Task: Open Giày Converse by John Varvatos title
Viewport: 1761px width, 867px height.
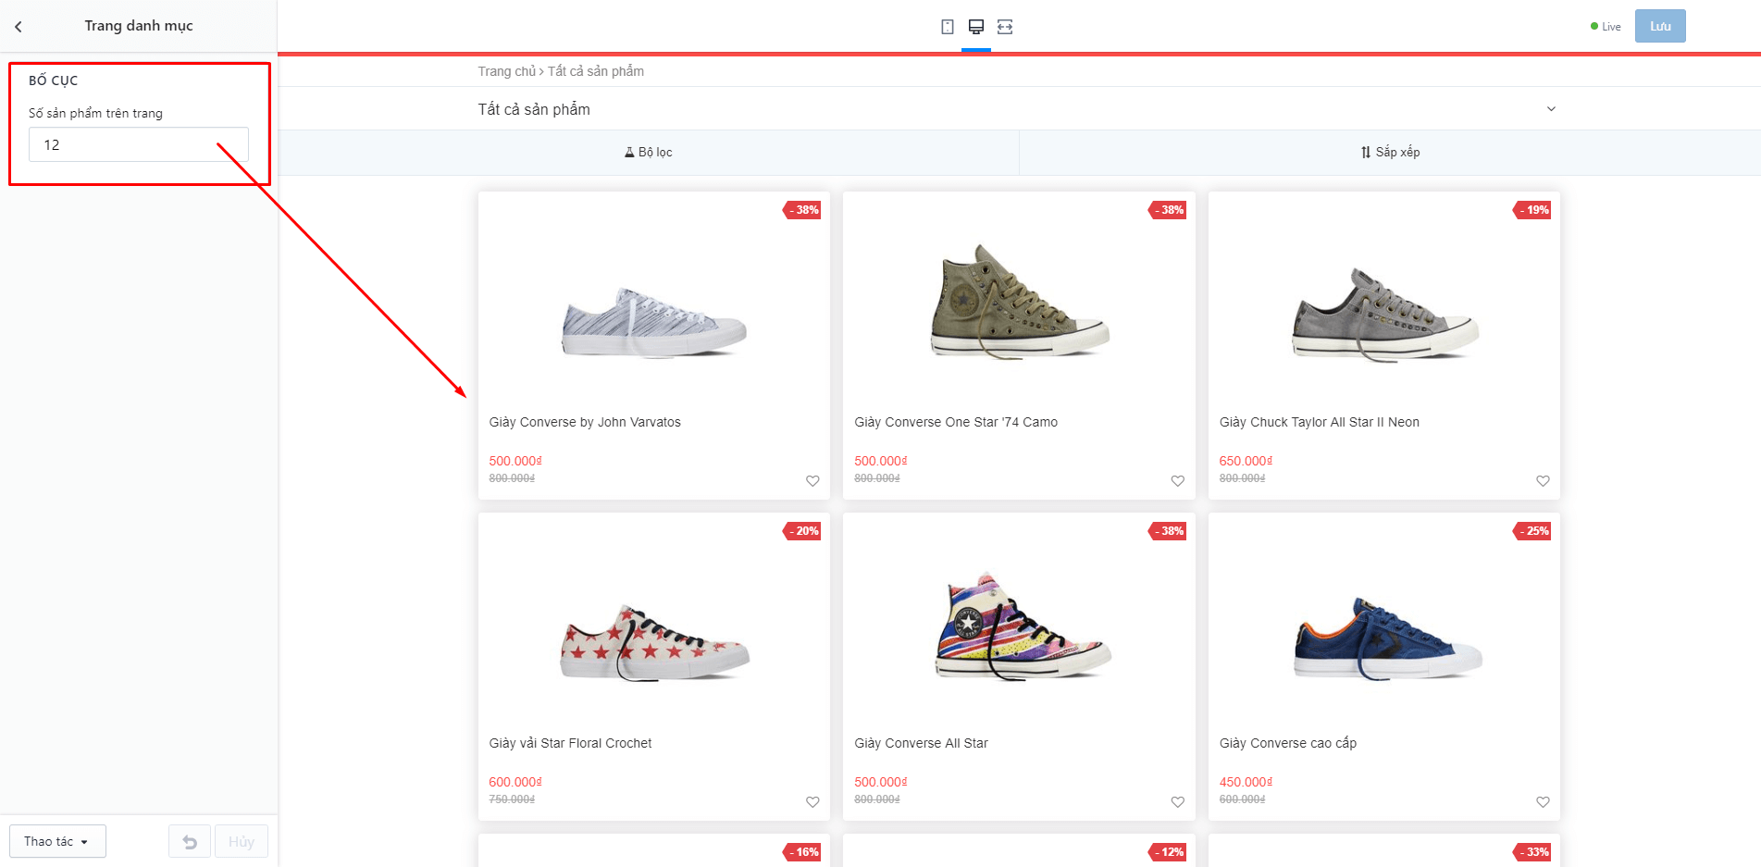Action: pos(585,422)
